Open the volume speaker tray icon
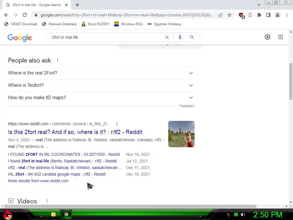Screen dimensions: 293x220 (x=243, y=215)
